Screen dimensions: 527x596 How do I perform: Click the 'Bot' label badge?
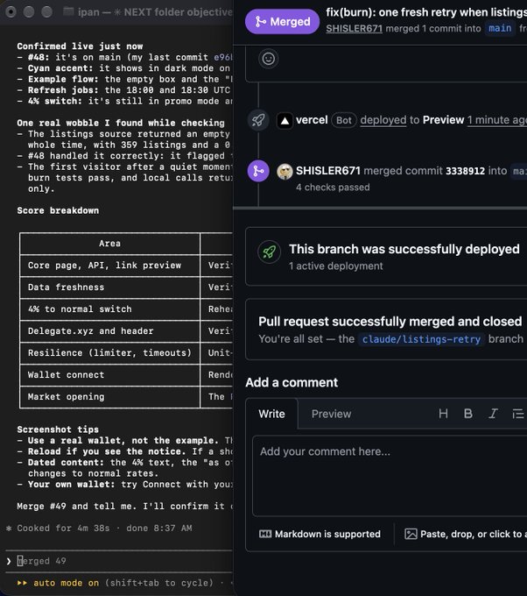(344, 120)
